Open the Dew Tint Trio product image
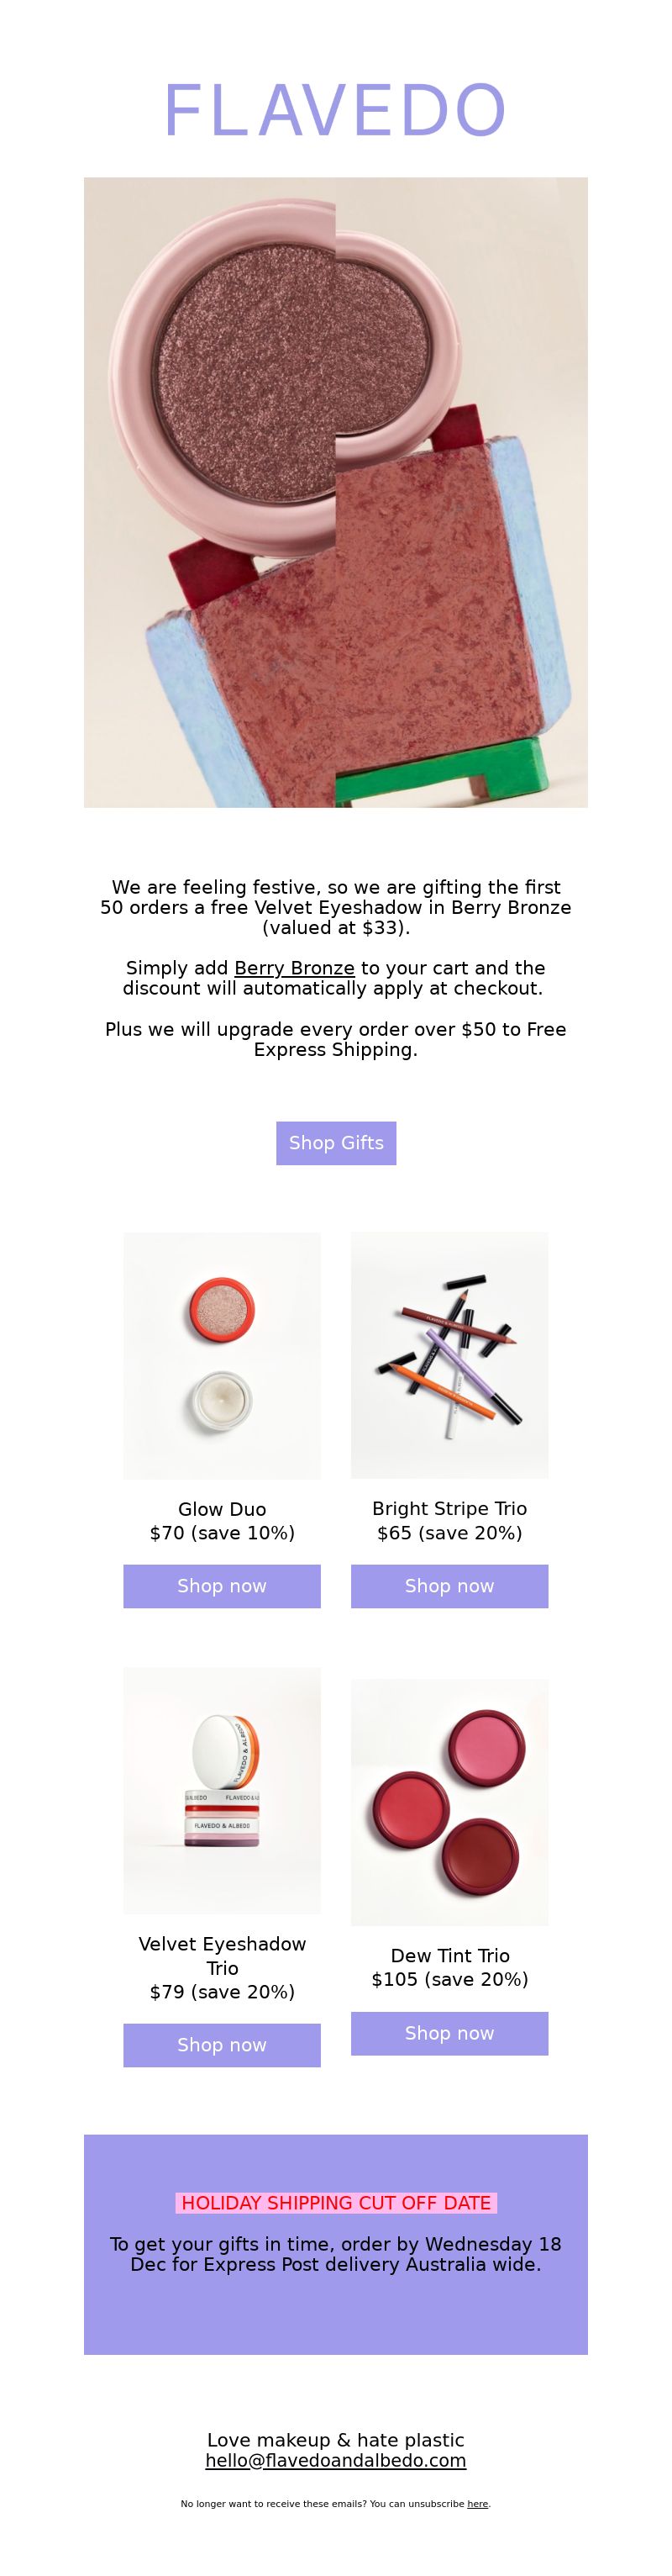Image resolution: width=672 pixels, height=2576 pixels. 449,1802
